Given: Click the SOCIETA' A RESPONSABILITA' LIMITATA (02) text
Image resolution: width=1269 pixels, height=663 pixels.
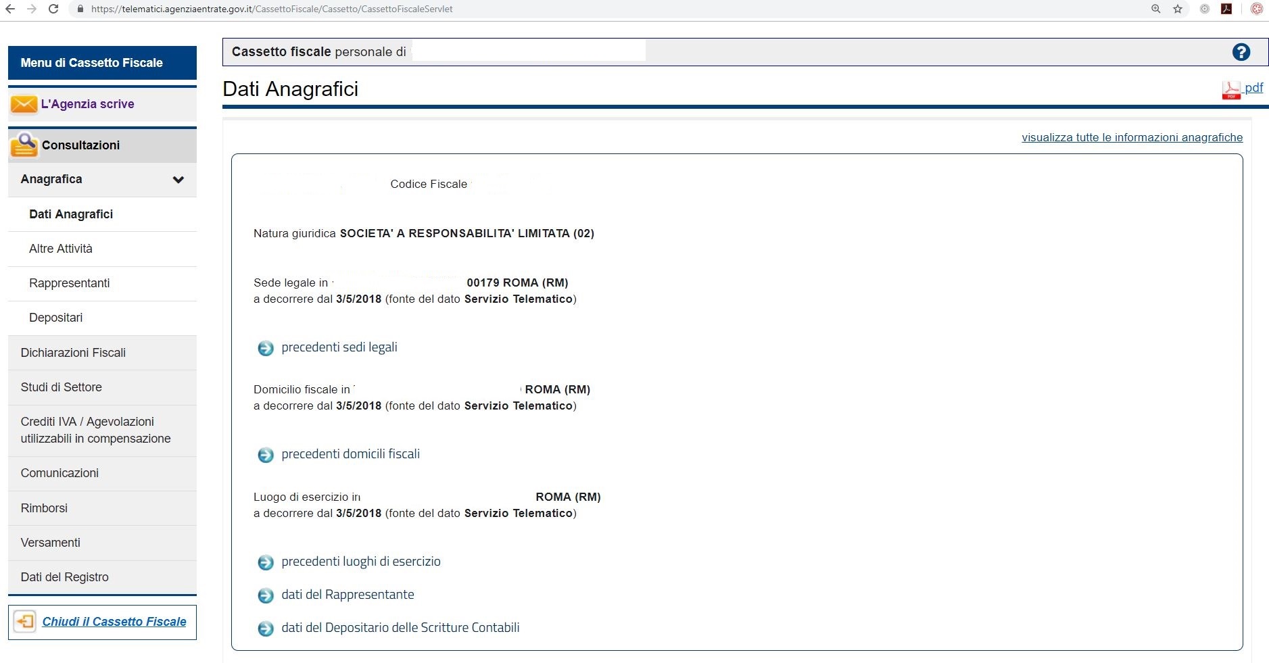Looking at the screenshot, I should tap(467, 233).
